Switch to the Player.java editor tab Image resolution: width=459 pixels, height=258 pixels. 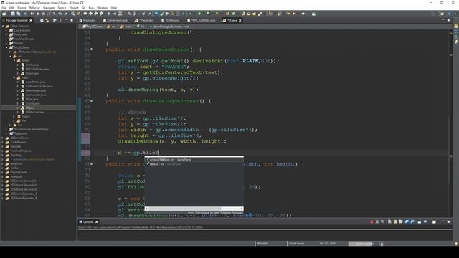pos(144,21)
